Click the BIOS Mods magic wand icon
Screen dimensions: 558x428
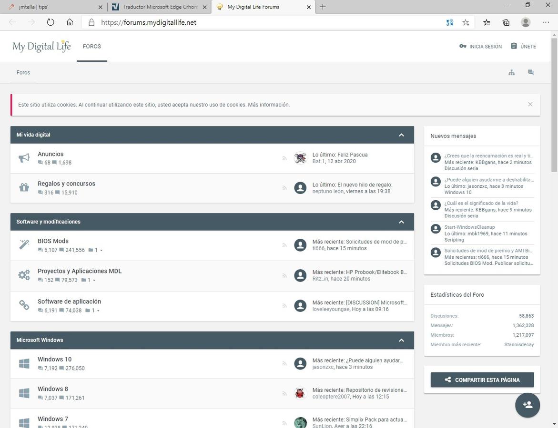point(24,244)
